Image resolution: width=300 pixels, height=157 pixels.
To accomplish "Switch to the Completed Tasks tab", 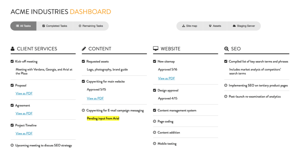I will pos(54,26).
